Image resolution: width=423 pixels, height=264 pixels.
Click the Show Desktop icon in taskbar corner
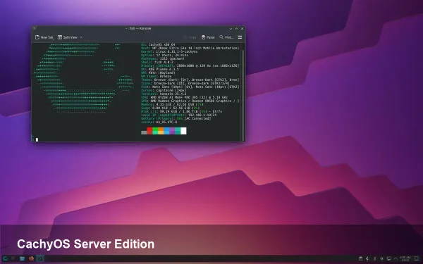(416, 259)
